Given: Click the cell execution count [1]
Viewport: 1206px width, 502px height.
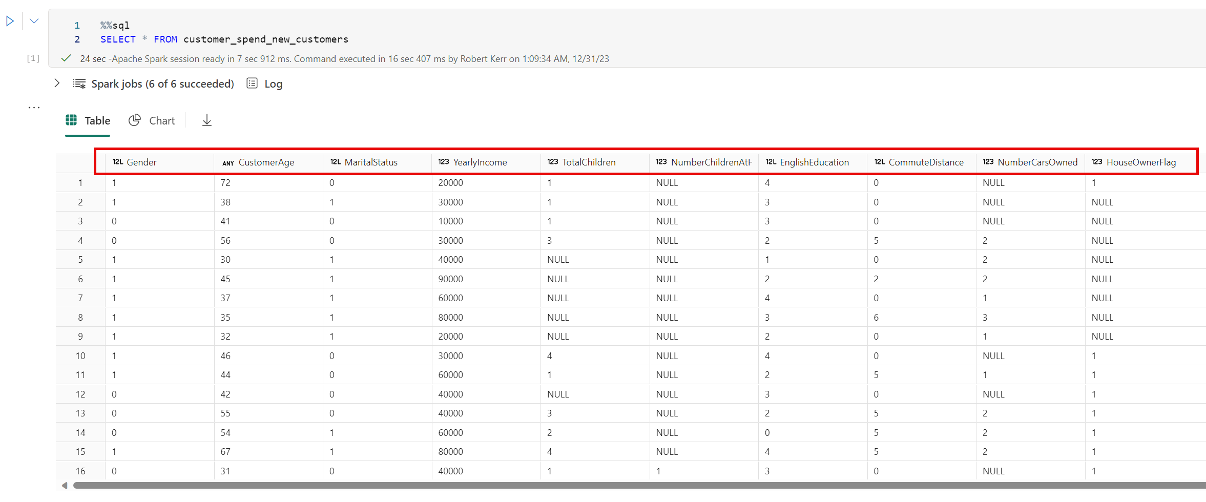Looking at the screenshot, I should 32,58.
